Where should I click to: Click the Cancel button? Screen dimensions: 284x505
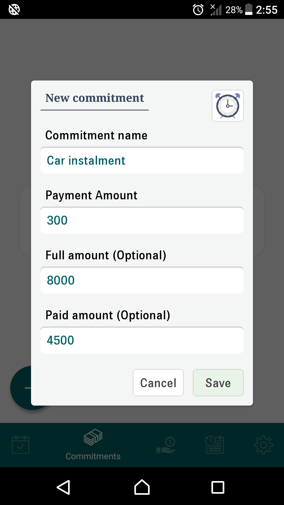[x=158, y=383]
